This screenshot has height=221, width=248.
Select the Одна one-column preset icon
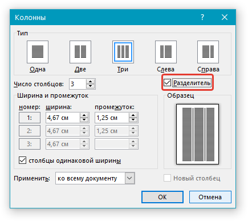[x=38, y=52]
